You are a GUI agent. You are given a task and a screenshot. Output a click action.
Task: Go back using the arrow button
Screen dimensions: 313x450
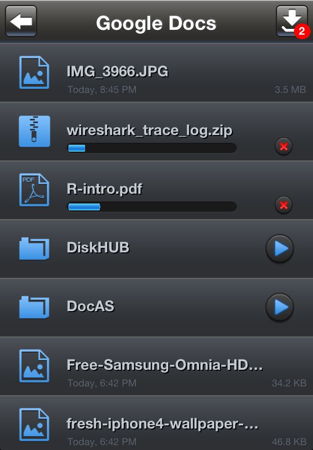click(x=21, y=21)
